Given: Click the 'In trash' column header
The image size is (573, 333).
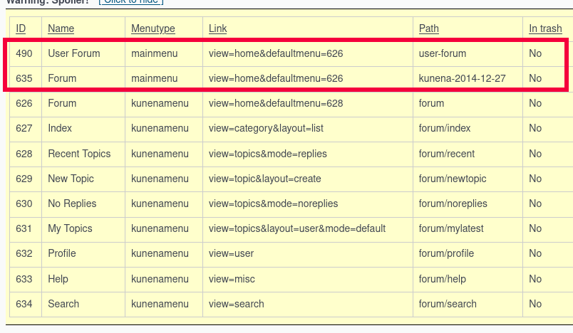Looking at the screenshot, I should pos(545,28).
